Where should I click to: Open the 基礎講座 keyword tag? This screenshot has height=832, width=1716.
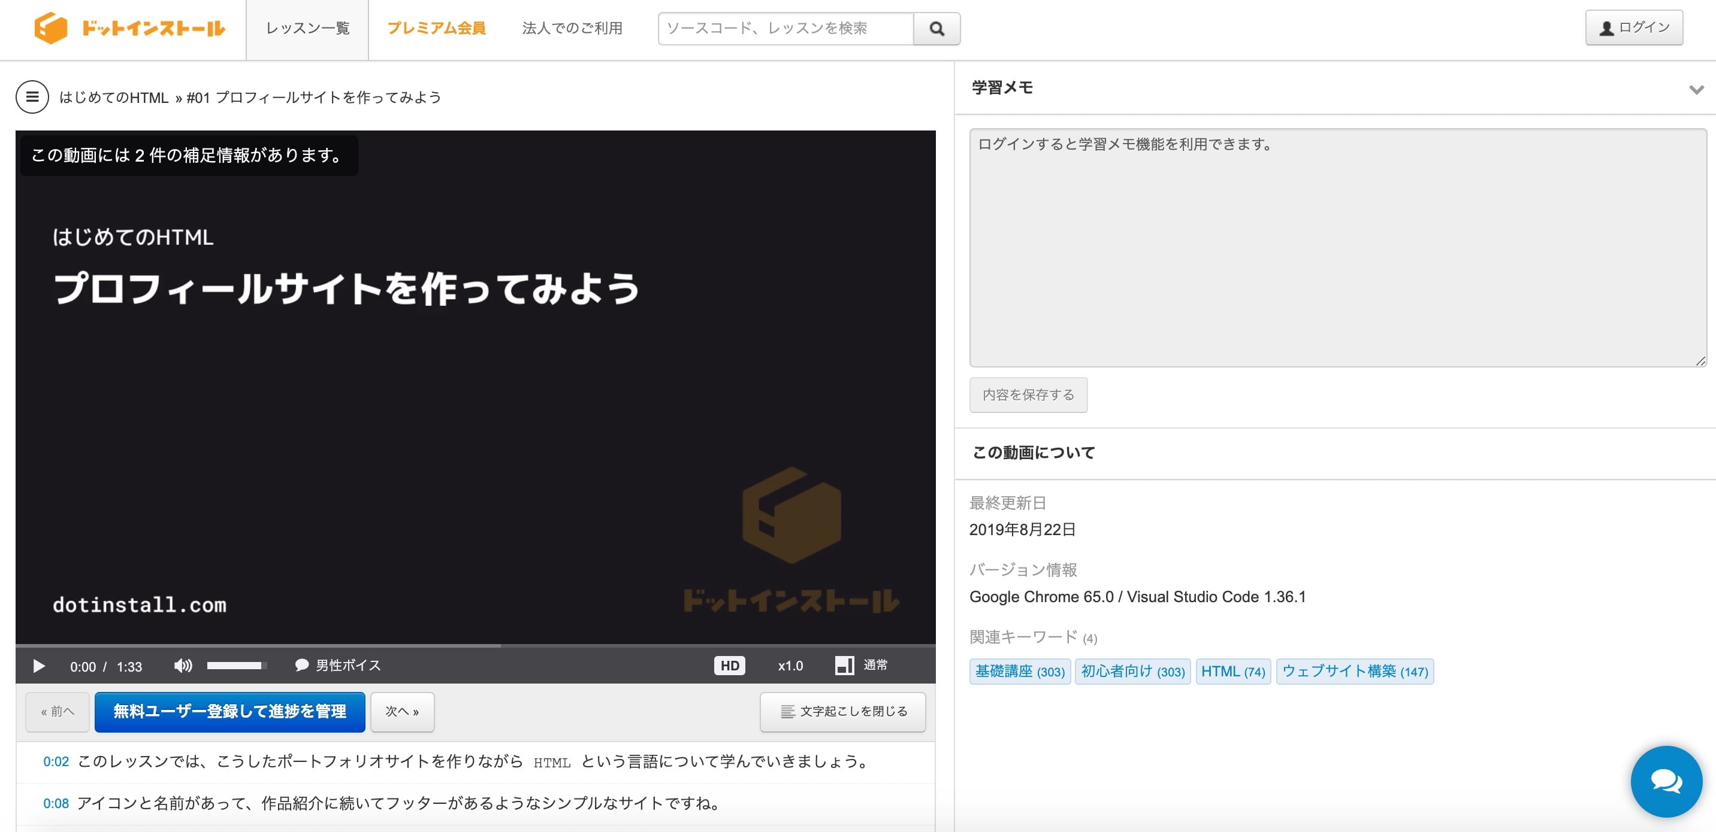click(x=1019, y=671)
